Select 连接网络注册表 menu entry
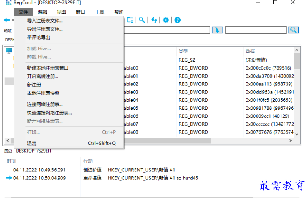Image resolution: width=308 pixels, height=198 pixels. pyautogui.click(x=45, y=104)
